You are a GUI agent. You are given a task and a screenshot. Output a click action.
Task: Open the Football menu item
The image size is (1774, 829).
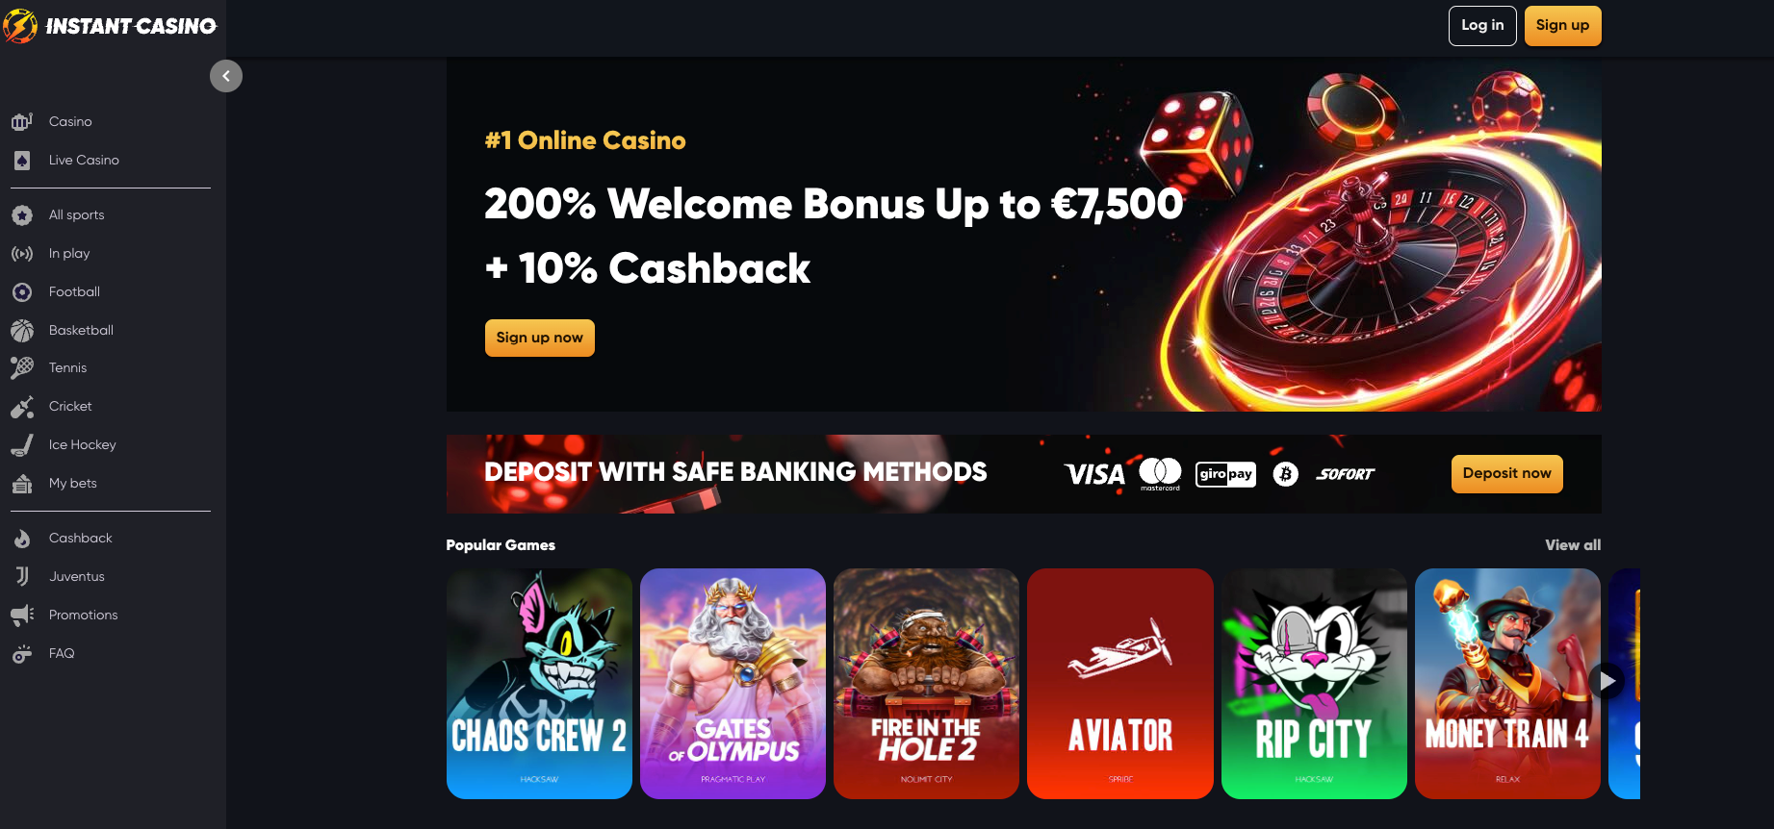click(74, 291)
